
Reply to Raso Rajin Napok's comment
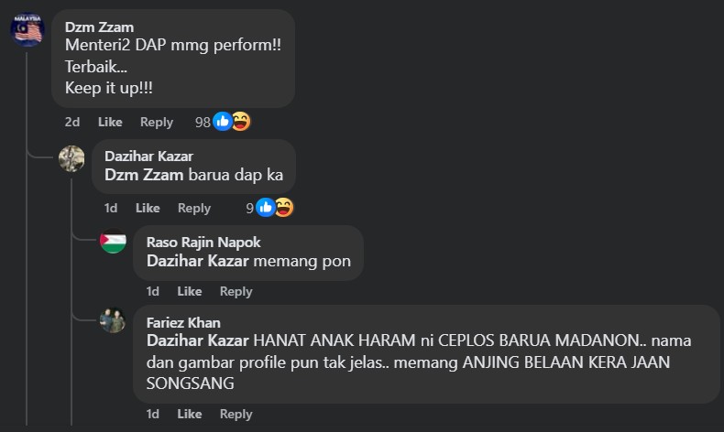[x=236, y=291]
